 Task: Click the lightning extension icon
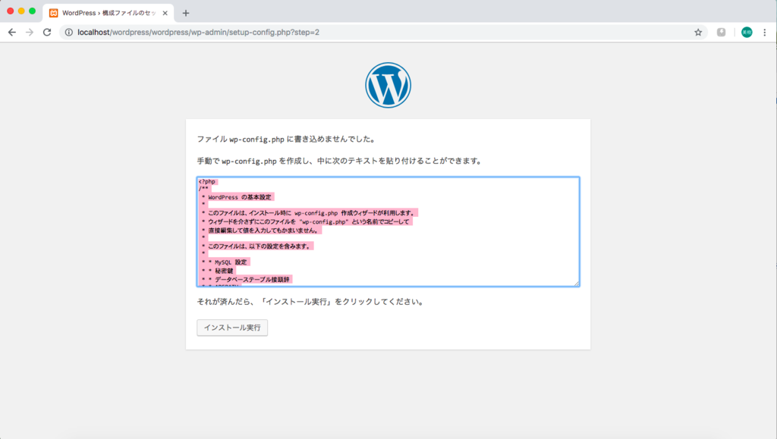click(720, 33)
